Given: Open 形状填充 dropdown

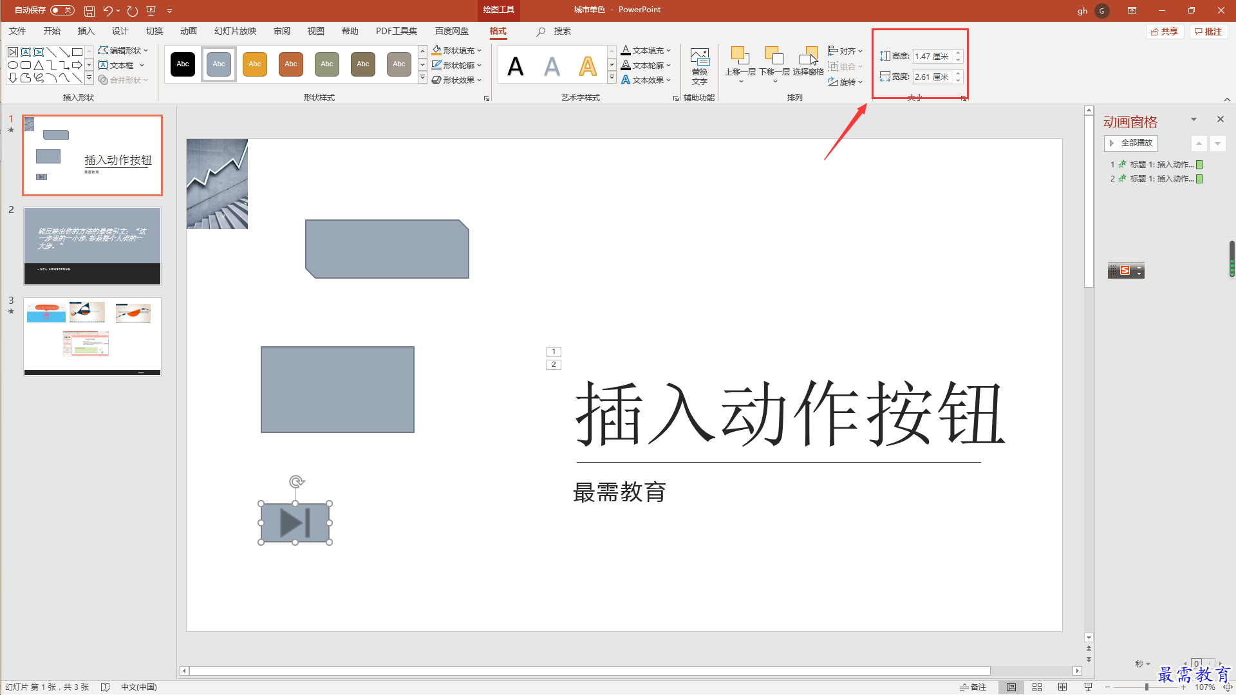Looking at the screenshot, I should coord(456,50).
